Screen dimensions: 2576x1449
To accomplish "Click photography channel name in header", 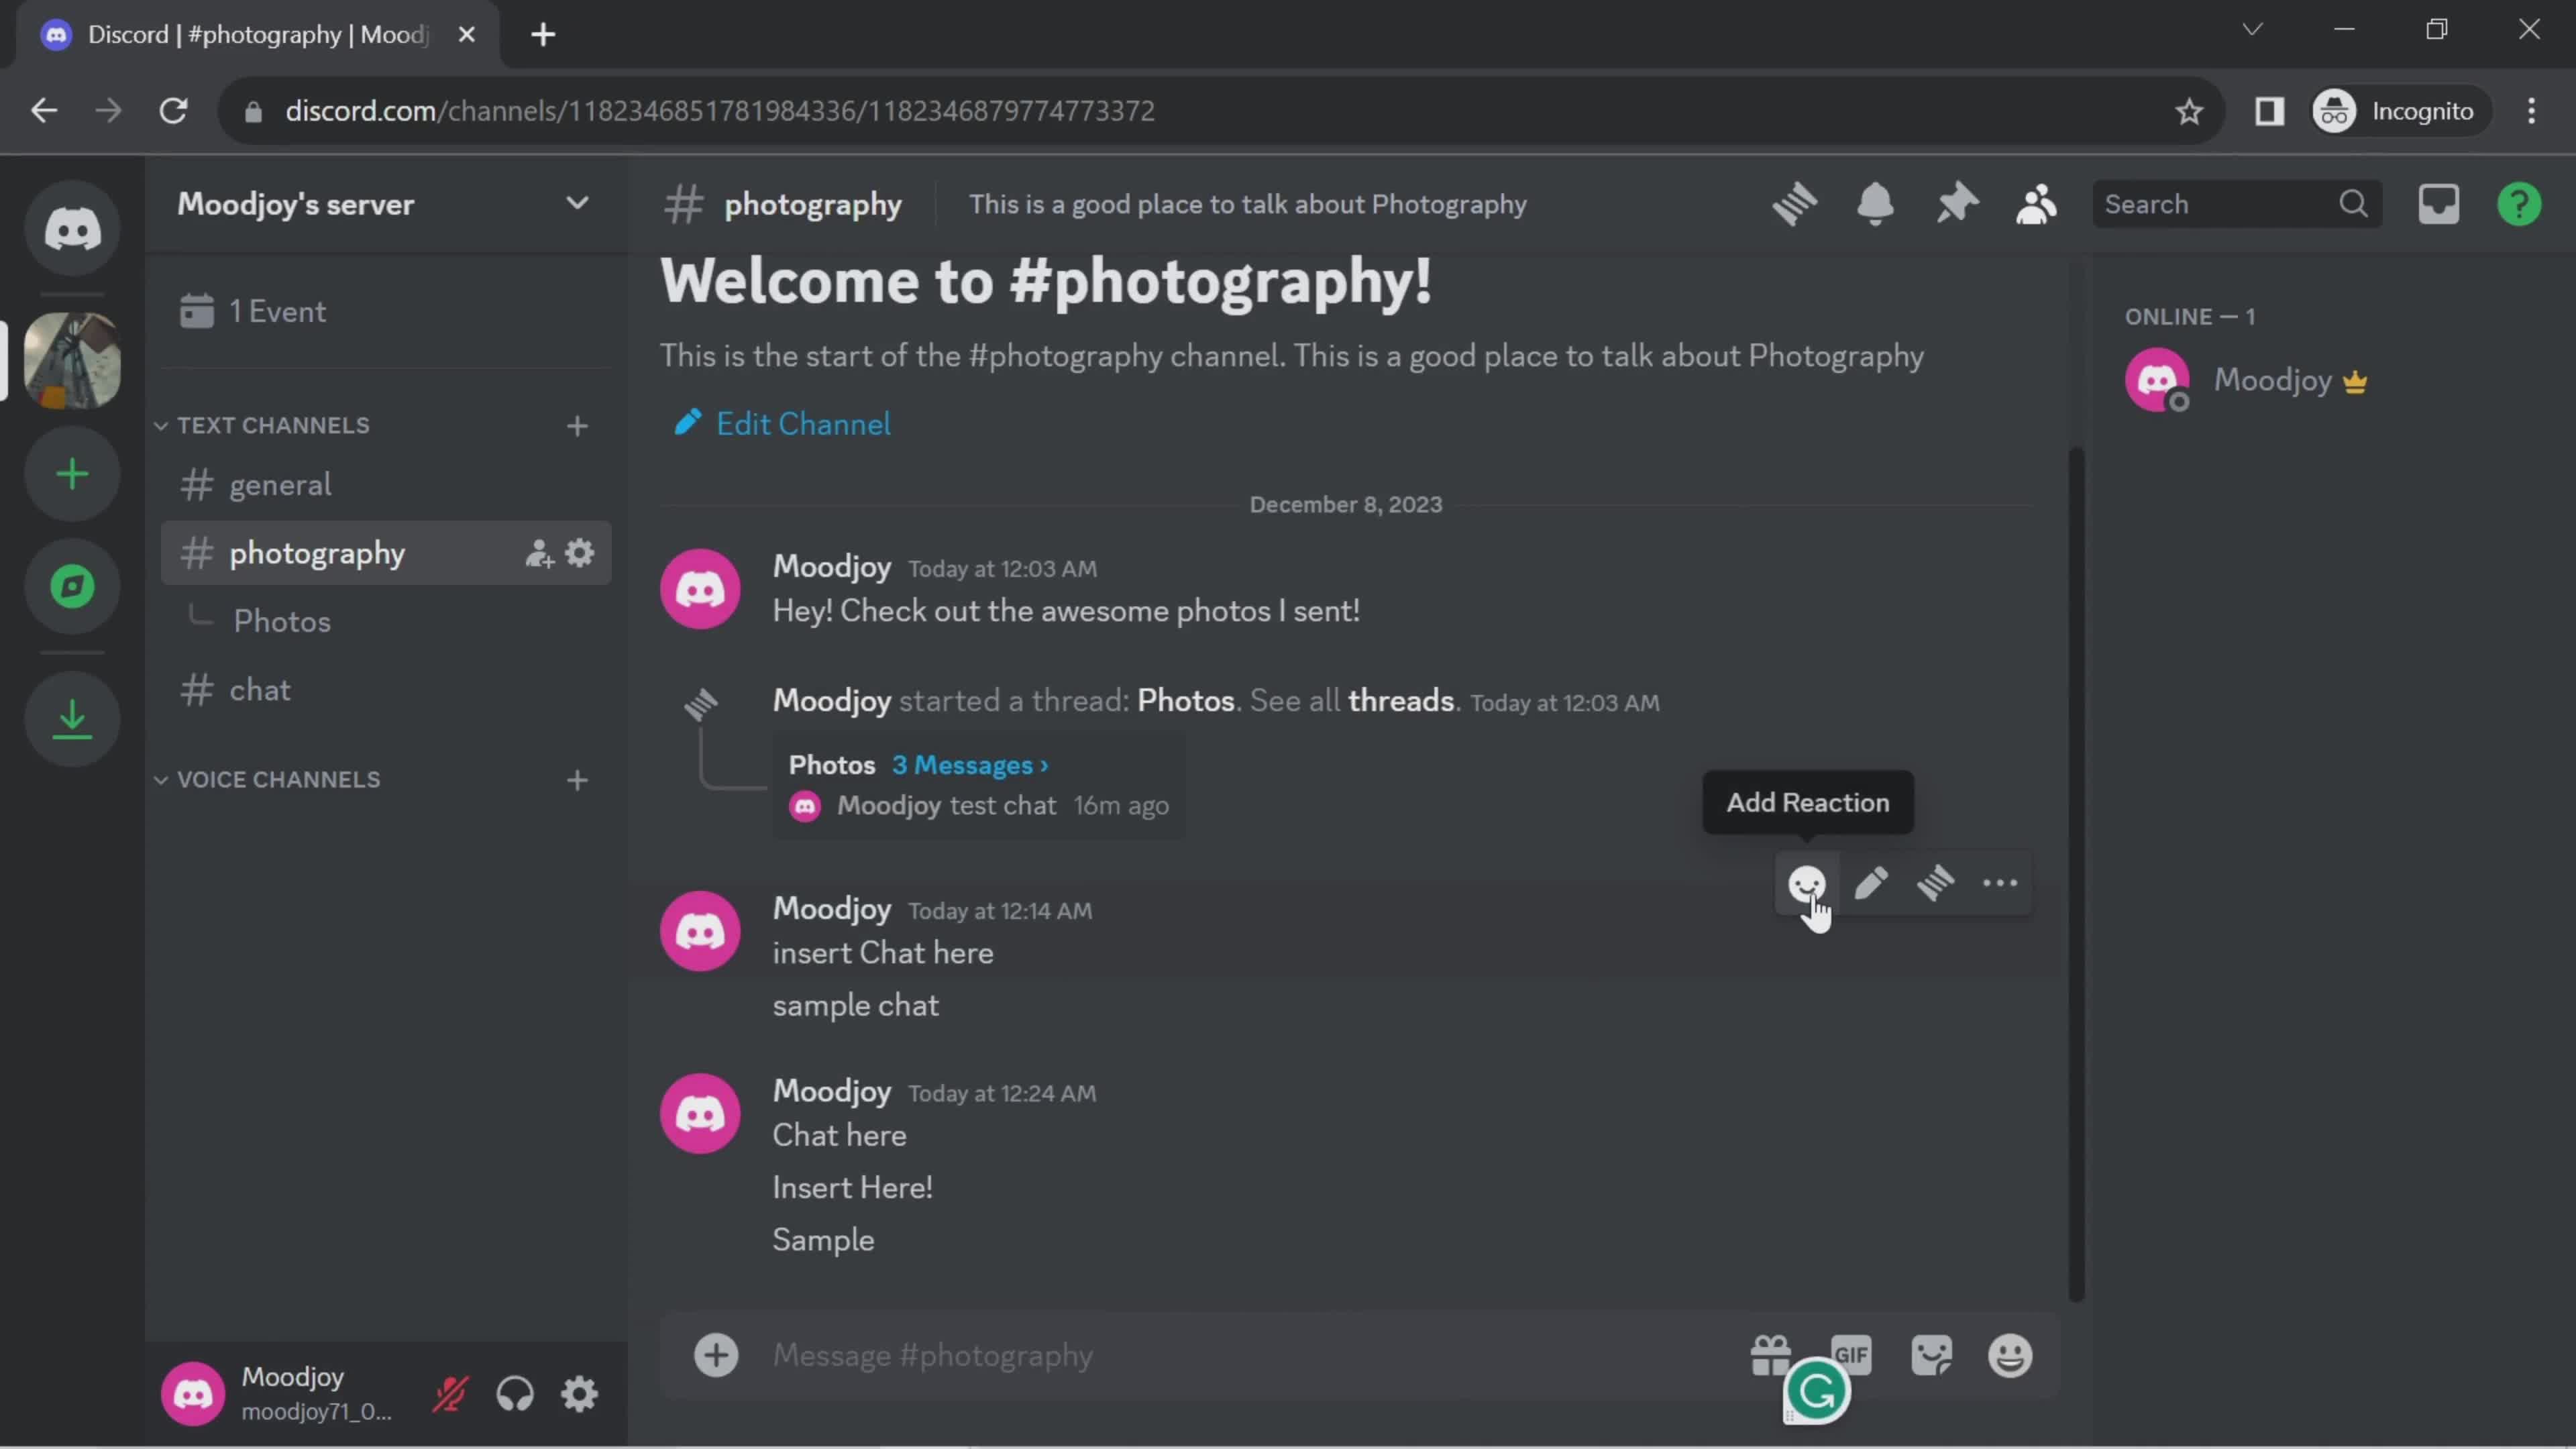I will pos(812,204).
